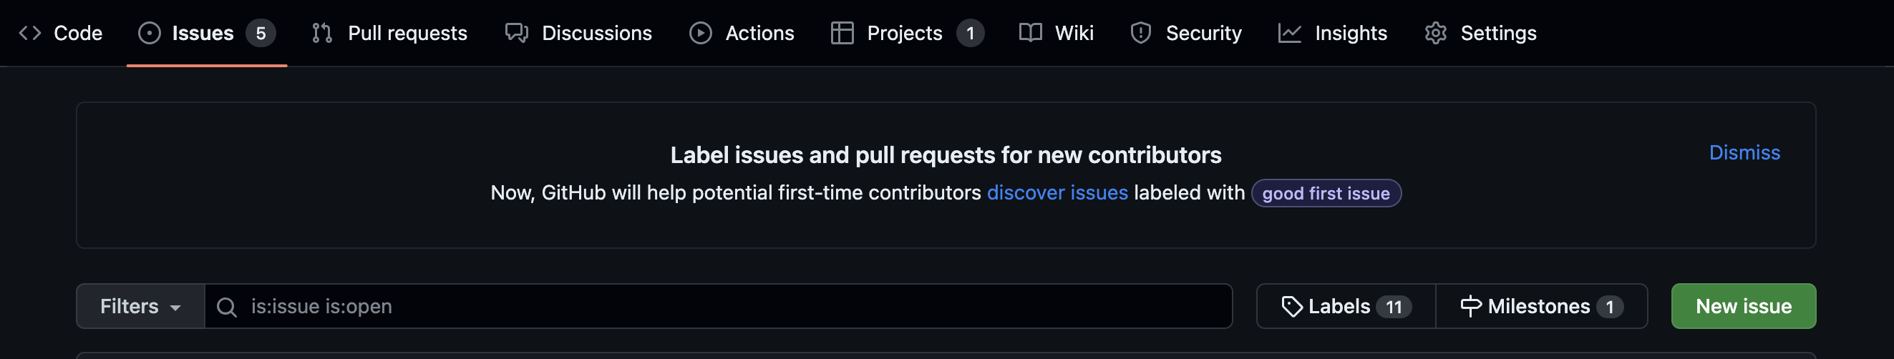This screenshot has height=359, width=1894.
Task: Follow the discover issues link
Action: pos(1057,192)
